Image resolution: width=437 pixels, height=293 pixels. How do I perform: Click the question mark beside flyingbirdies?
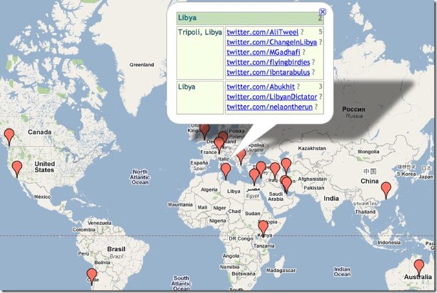click(x=314, y=63)
